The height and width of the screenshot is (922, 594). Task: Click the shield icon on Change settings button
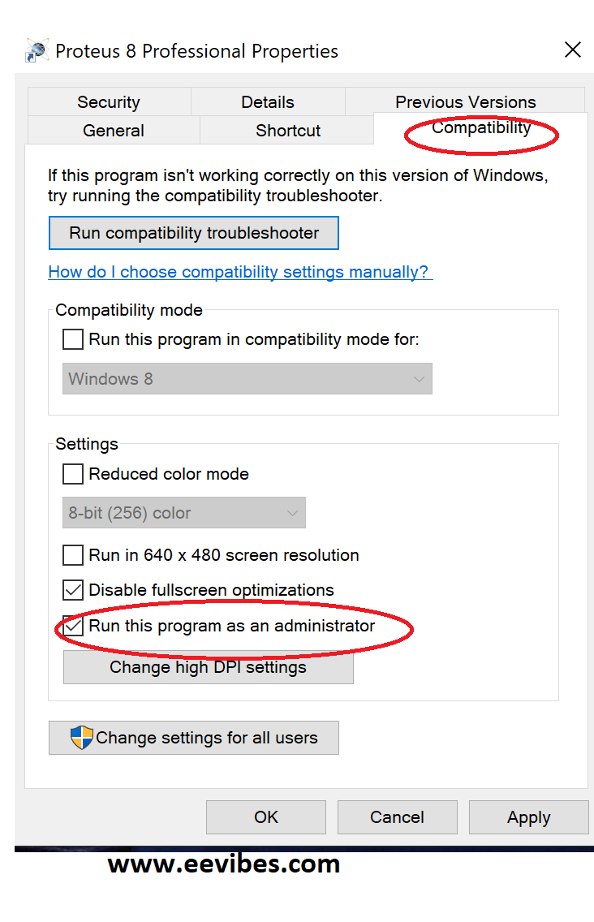[x=82, y=738]
